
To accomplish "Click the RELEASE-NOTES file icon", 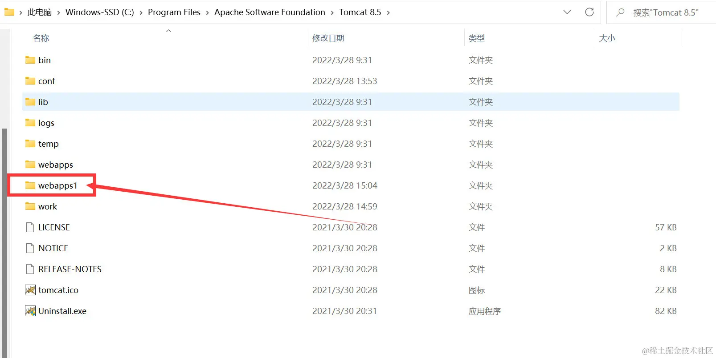I will tap(30, 269).
